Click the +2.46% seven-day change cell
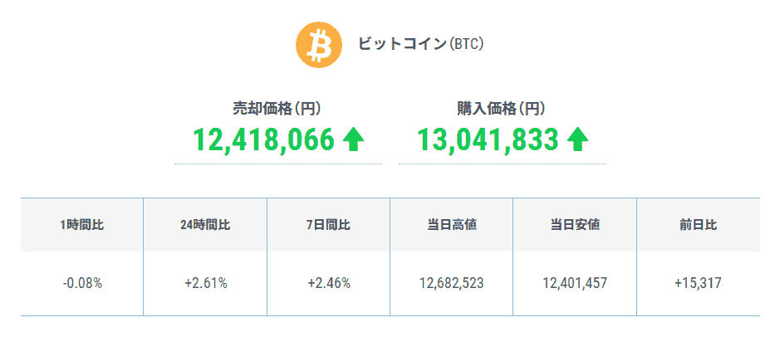Screen dimensions: 780x337 pyautogui.click(x=328, y=283)
